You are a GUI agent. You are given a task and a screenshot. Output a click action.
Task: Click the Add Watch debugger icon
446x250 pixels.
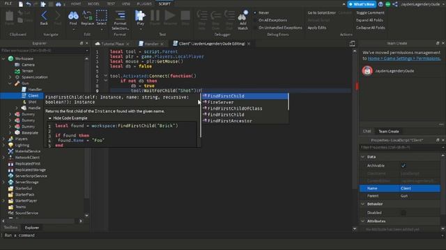point(243,16)
